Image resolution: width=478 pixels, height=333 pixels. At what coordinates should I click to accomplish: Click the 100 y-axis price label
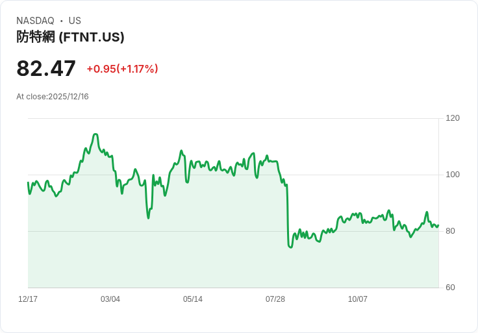[453, 175]
